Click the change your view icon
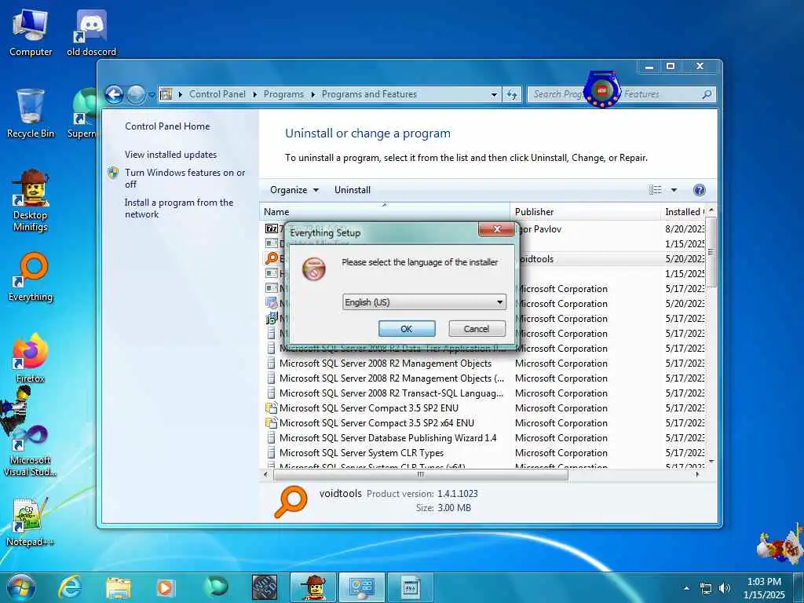804x603 pixels. (656, 190)
